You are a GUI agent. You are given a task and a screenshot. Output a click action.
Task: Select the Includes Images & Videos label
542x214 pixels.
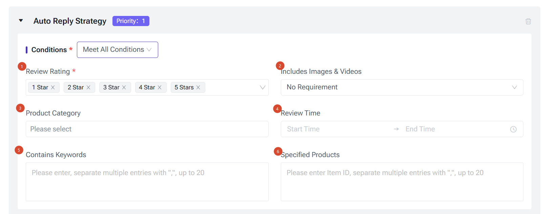(x=321, y=71)
